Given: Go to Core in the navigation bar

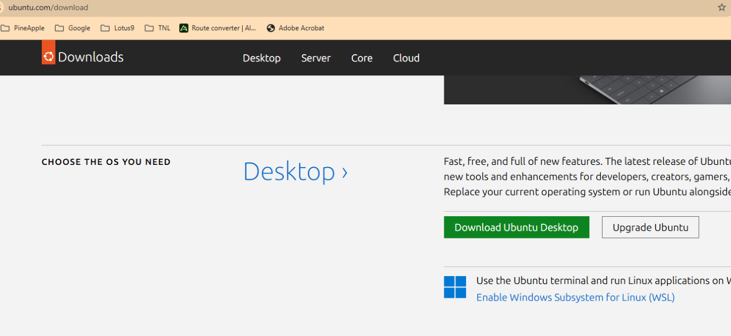Looking at the screenshot, I should pyautogui.click(x=362, y=58).
